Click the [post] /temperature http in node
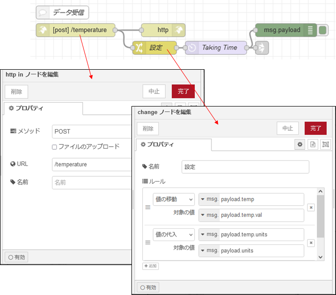The height and width of the screenshot is (295, 336). point(76,30)
